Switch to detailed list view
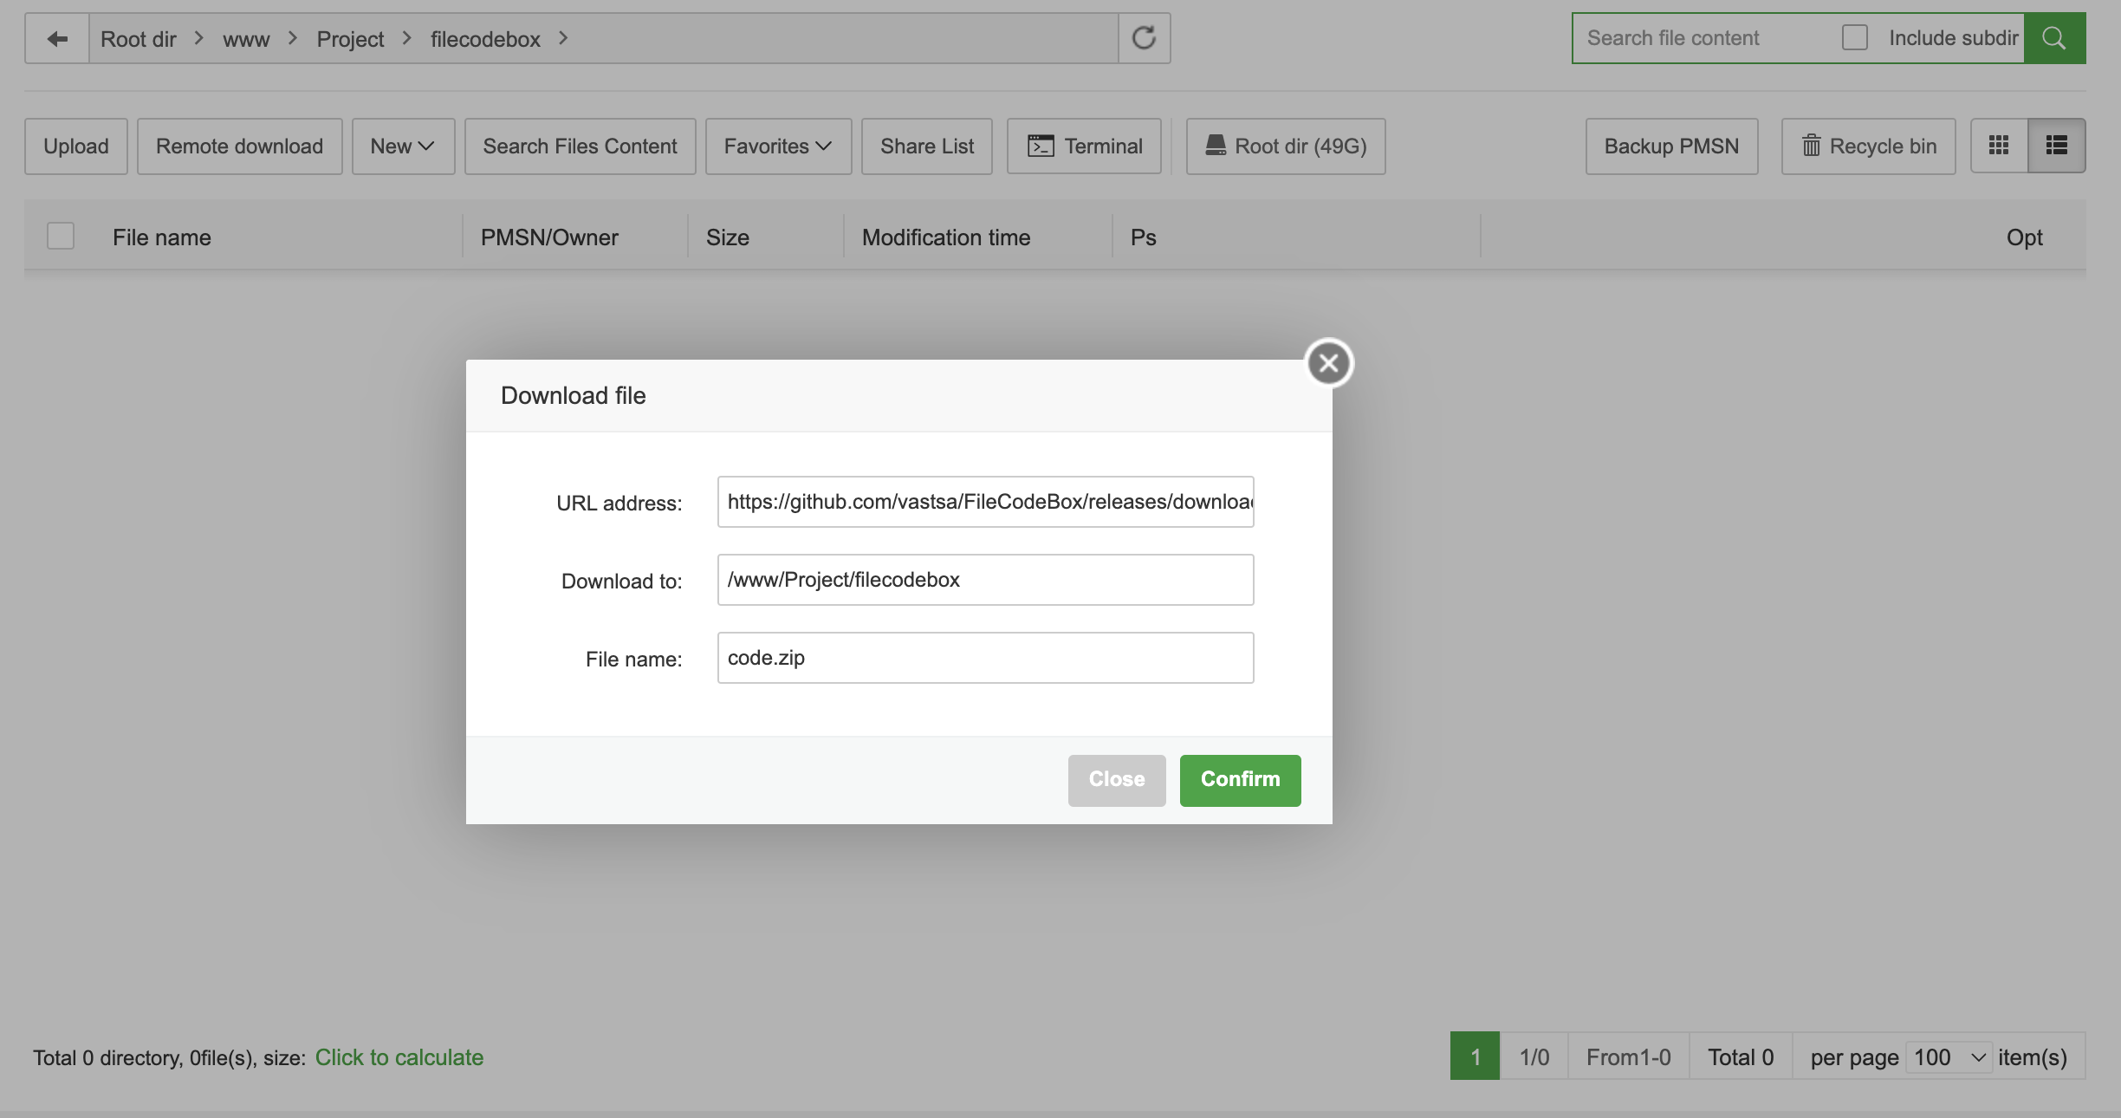Image resolution: width=2121 pixels, height=1118 pixels. click(2055, 145)
